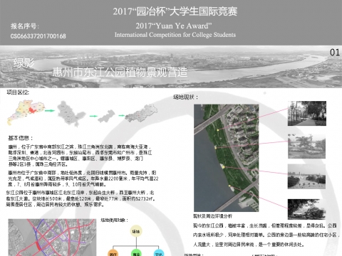Click top photo of tree-lined park path
This screenshot has height=256, width=342.
click(307, 113)
